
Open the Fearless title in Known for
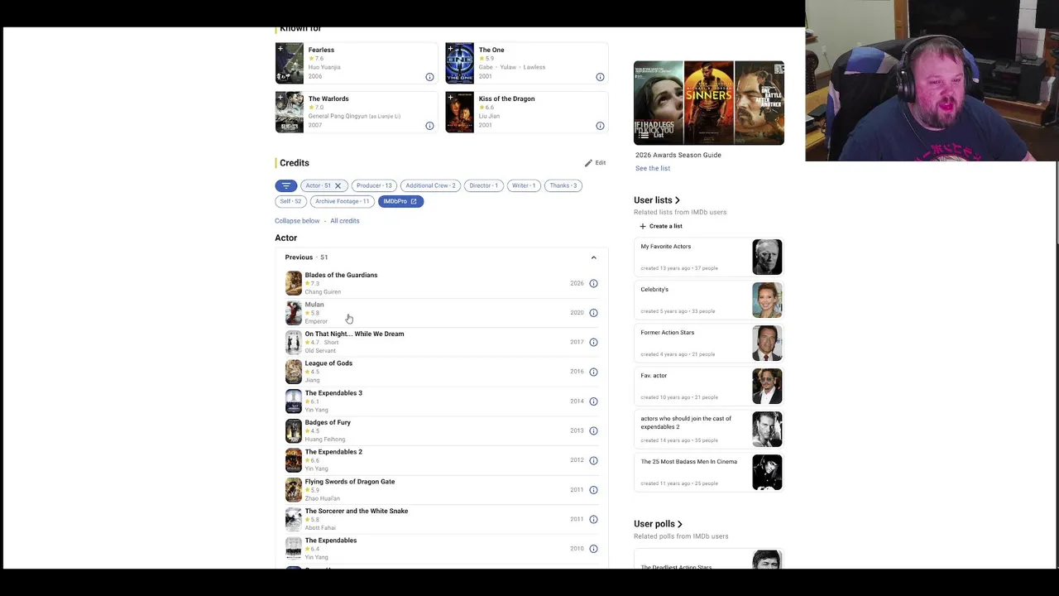321,50
